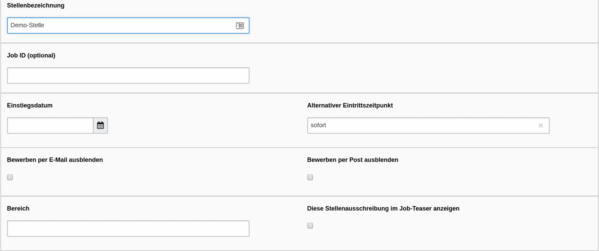Click the 'Einstiegsdatum' label text

(30, 106)
